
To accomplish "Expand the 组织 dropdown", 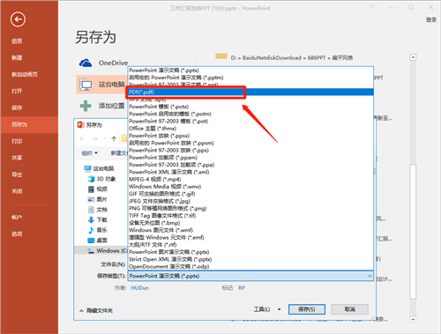I will (90, 153).
